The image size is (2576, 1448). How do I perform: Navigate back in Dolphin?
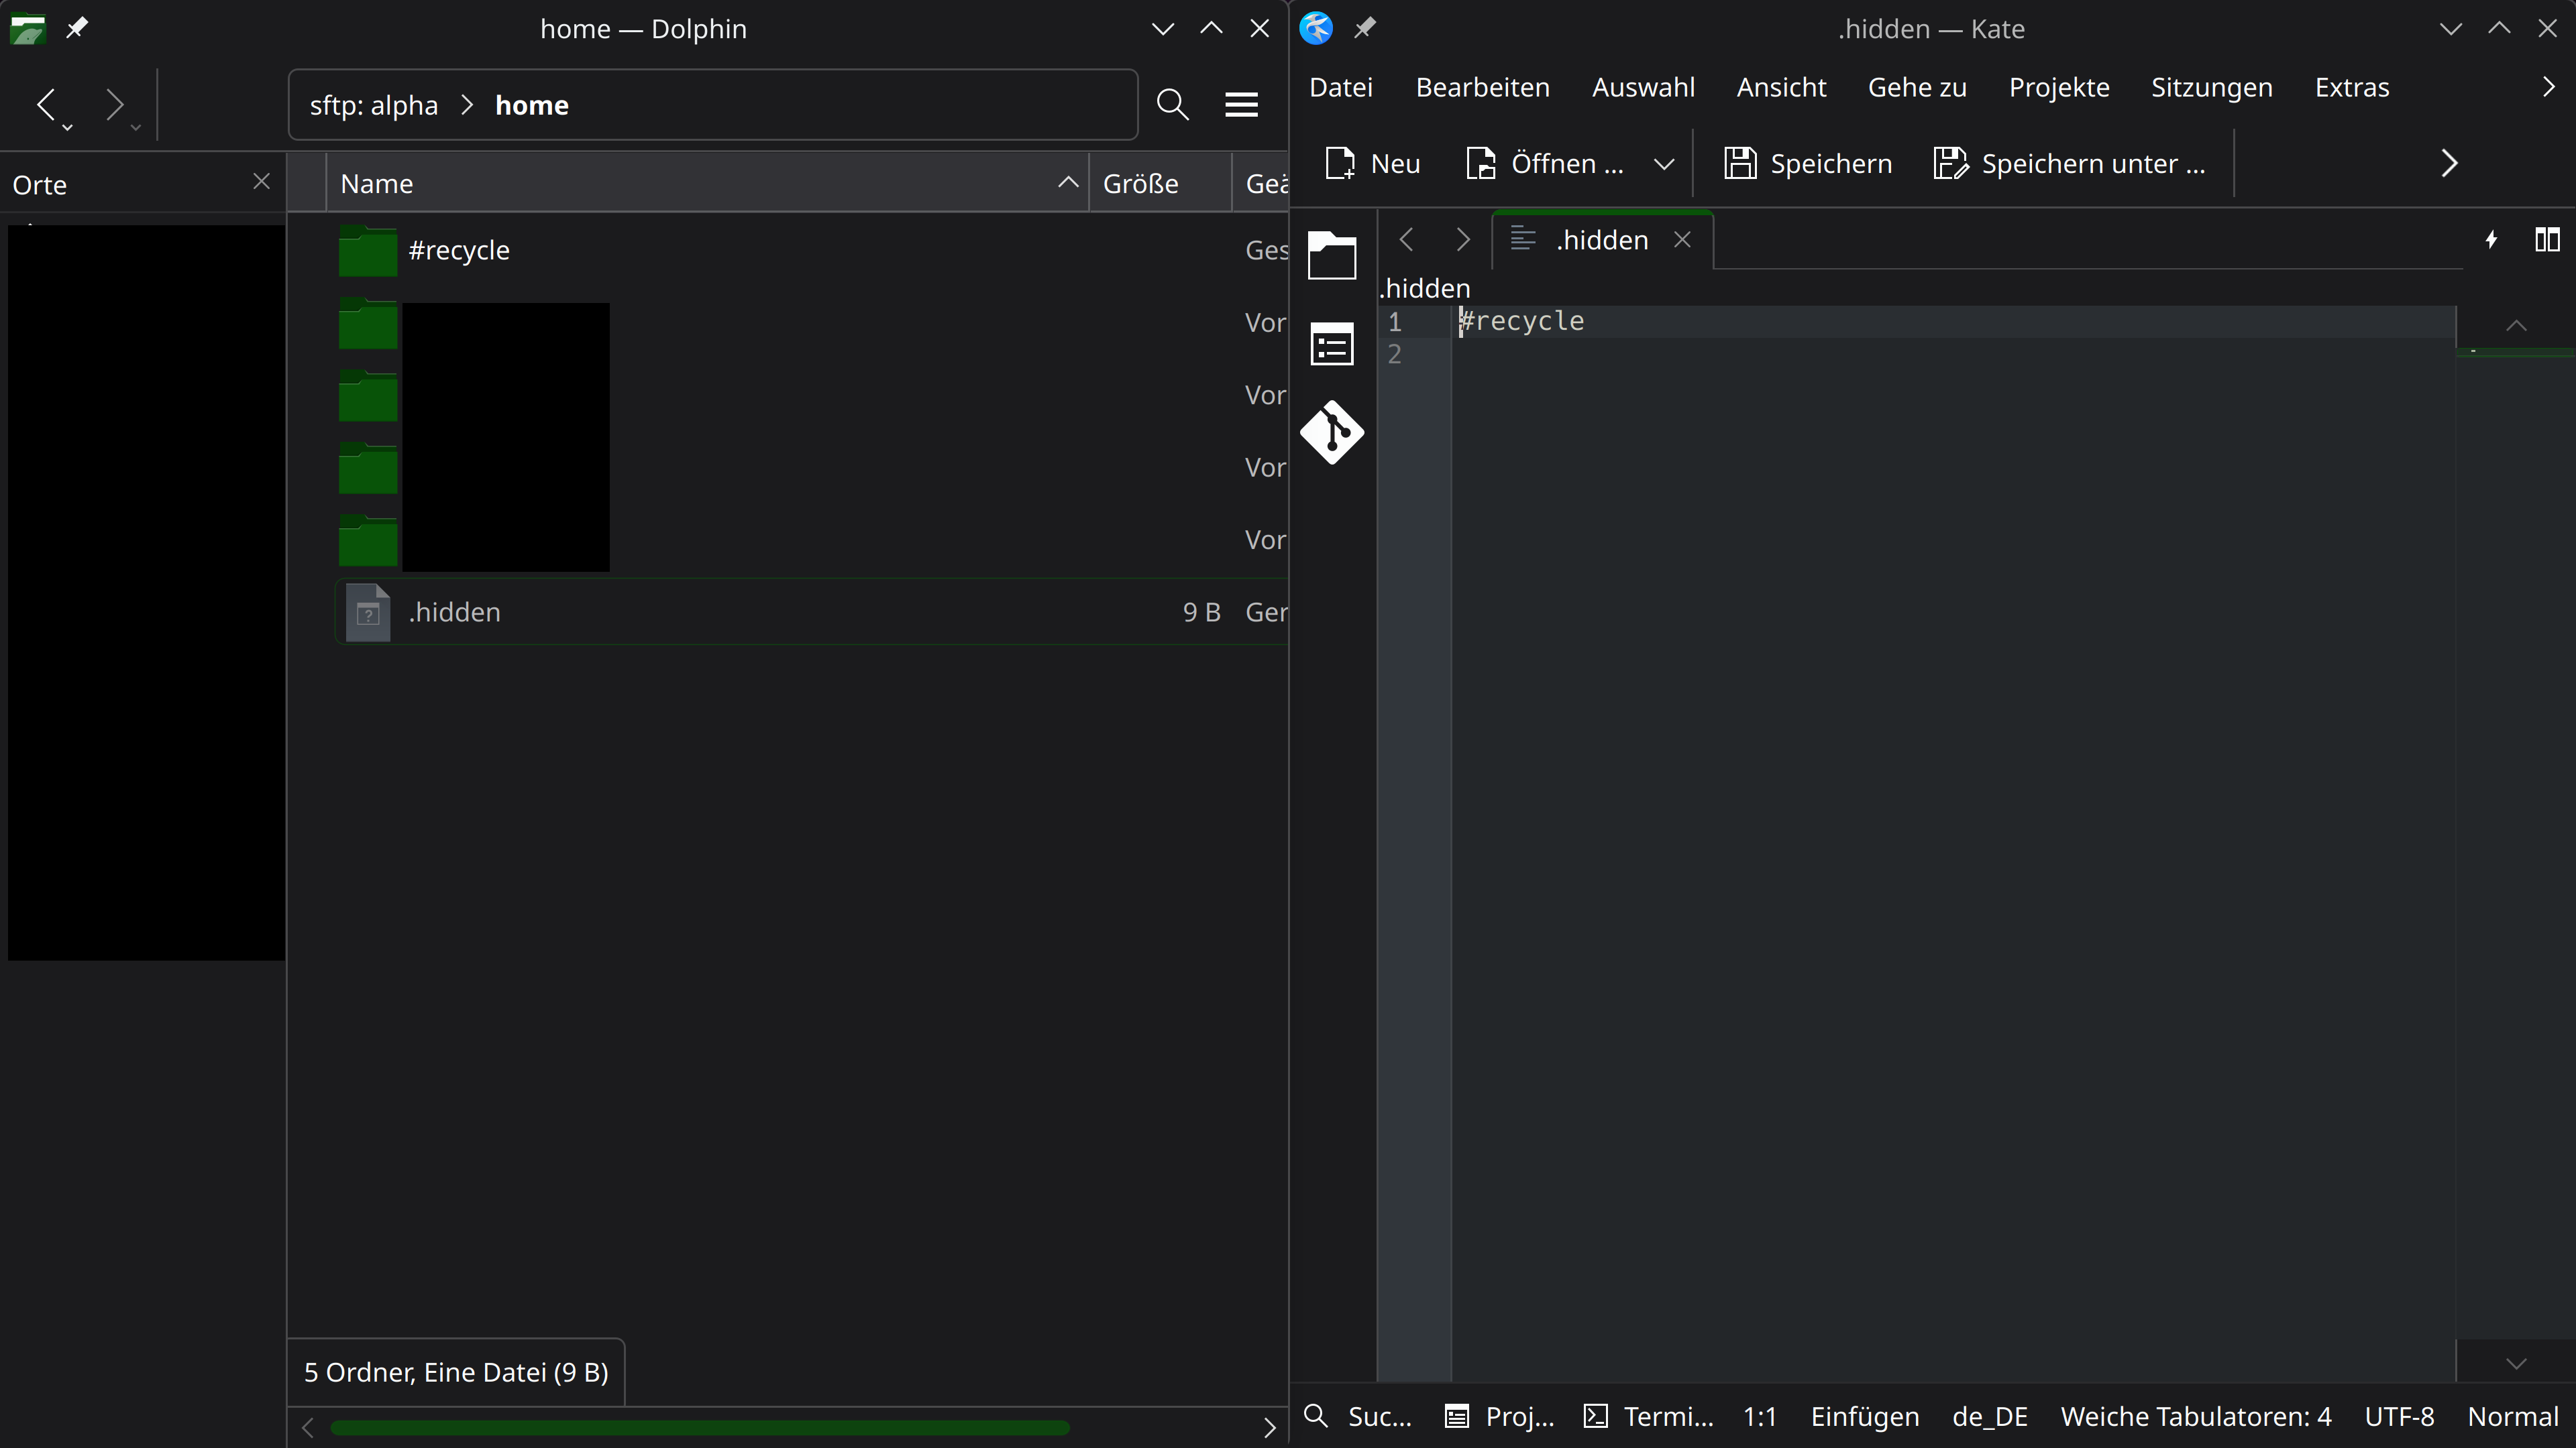click(x=46, y=104)
